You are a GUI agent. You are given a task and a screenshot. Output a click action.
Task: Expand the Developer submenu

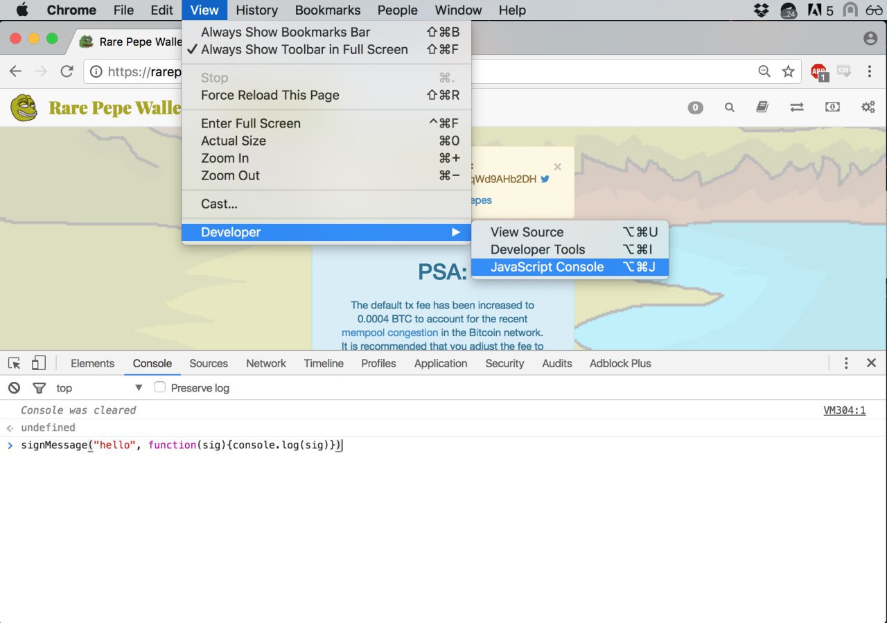point(326,232)
